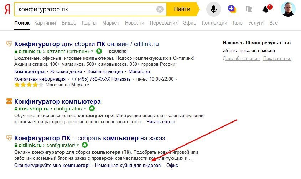Switch to the Маркет tab
Viewport: 301px width, 179px height.
110,23
